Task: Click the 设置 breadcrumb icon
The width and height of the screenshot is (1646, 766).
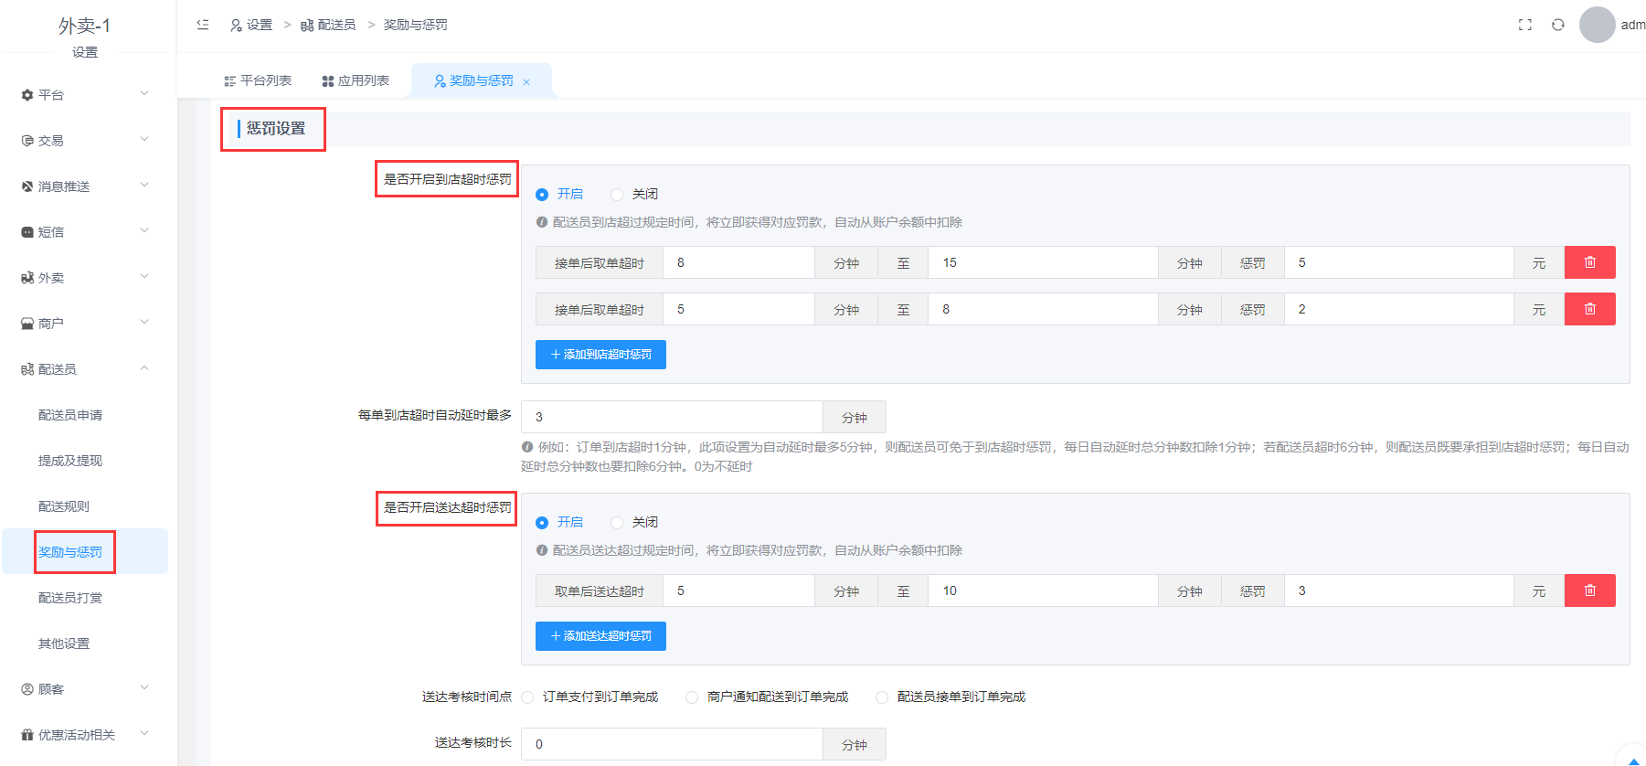Action: [236, 26]
